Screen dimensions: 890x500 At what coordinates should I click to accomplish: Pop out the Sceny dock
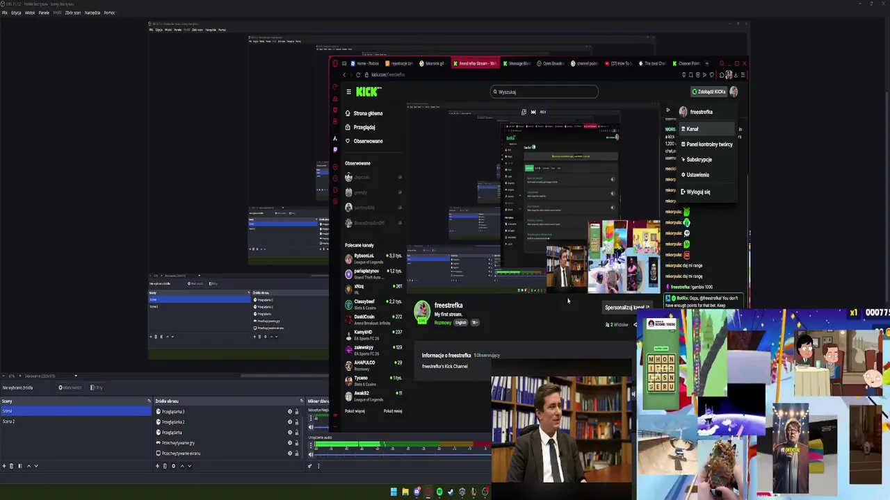click(x=149, y=401)
